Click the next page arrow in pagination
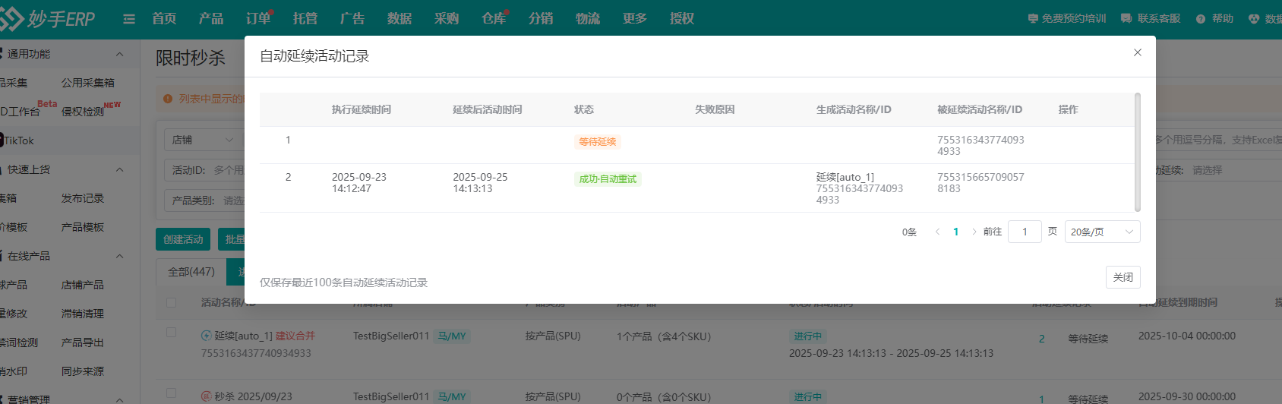1282x404 pixels. (x=974, y=232)
